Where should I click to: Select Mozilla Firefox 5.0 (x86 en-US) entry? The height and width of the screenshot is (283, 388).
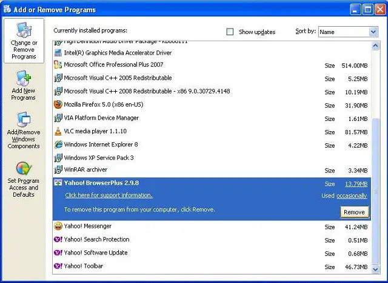tap(212, 105)
